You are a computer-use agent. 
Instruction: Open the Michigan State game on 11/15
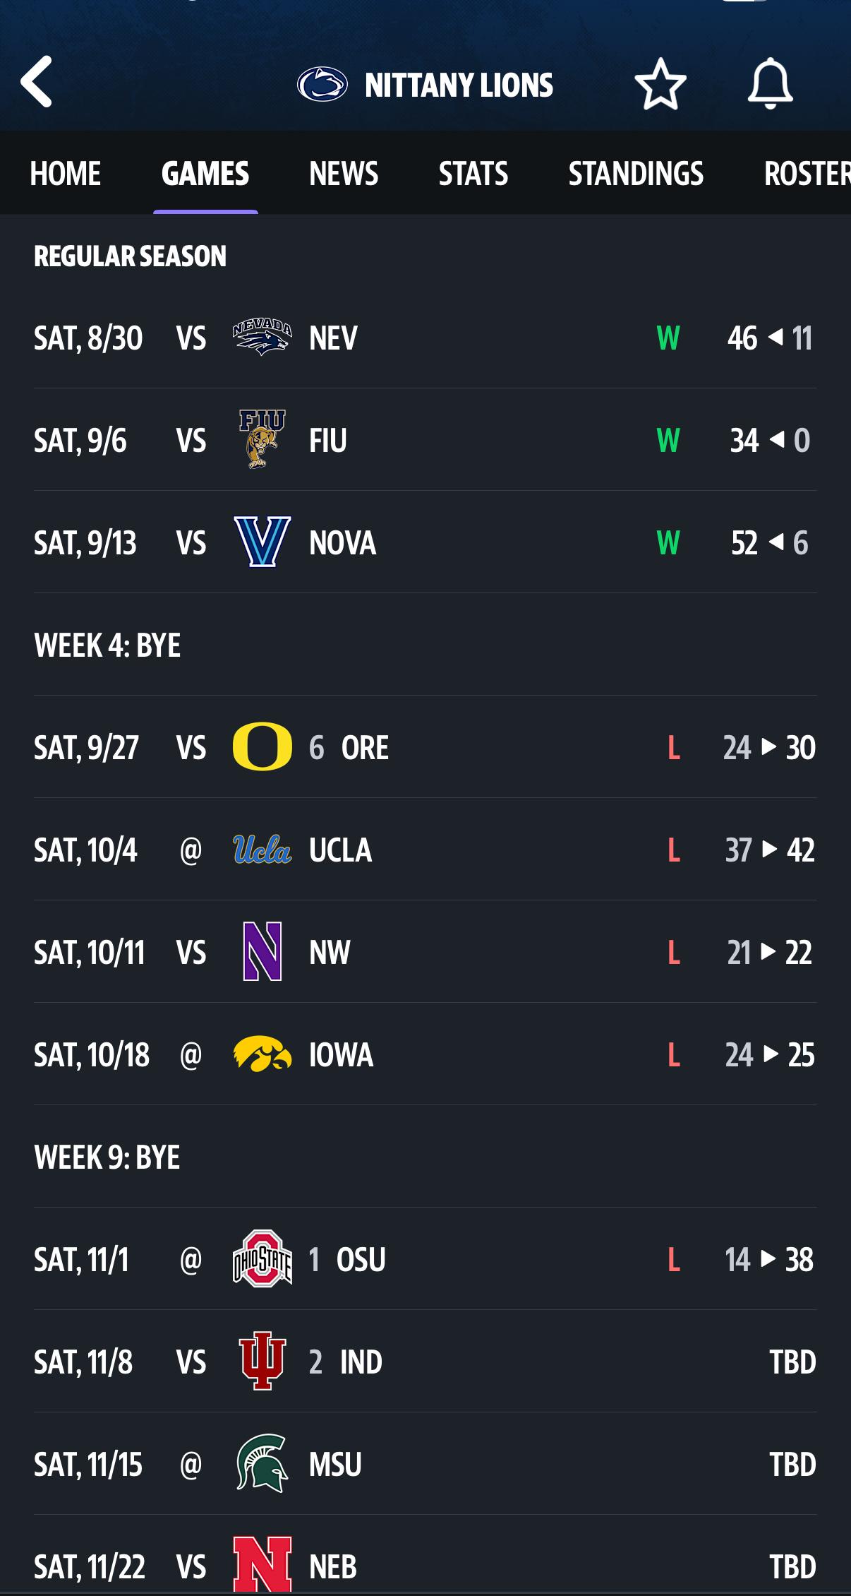click(425, 1464)
